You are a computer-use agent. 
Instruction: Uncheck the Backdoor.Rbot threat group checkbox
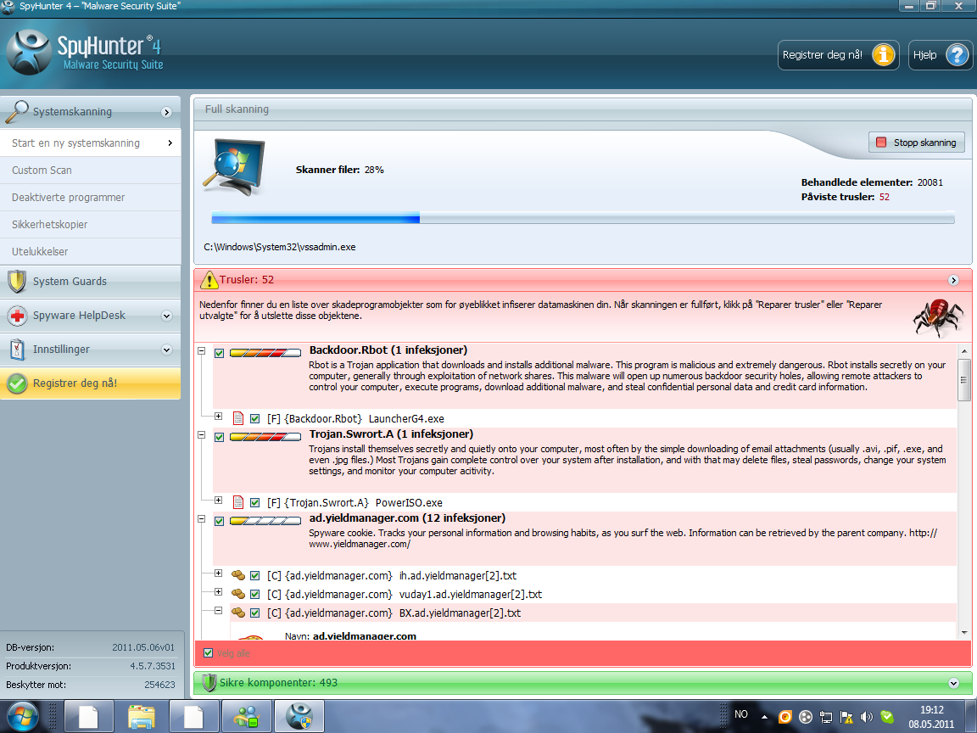click(x=220, y=353)
